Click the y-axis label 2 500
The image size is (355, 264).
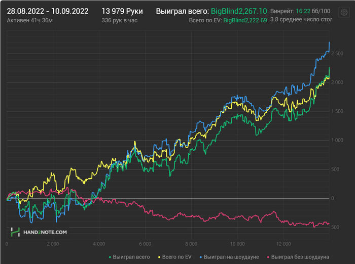click(337, 54)
